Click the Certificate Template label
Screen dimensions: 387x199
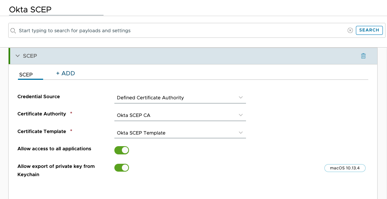tap(42, 132)
